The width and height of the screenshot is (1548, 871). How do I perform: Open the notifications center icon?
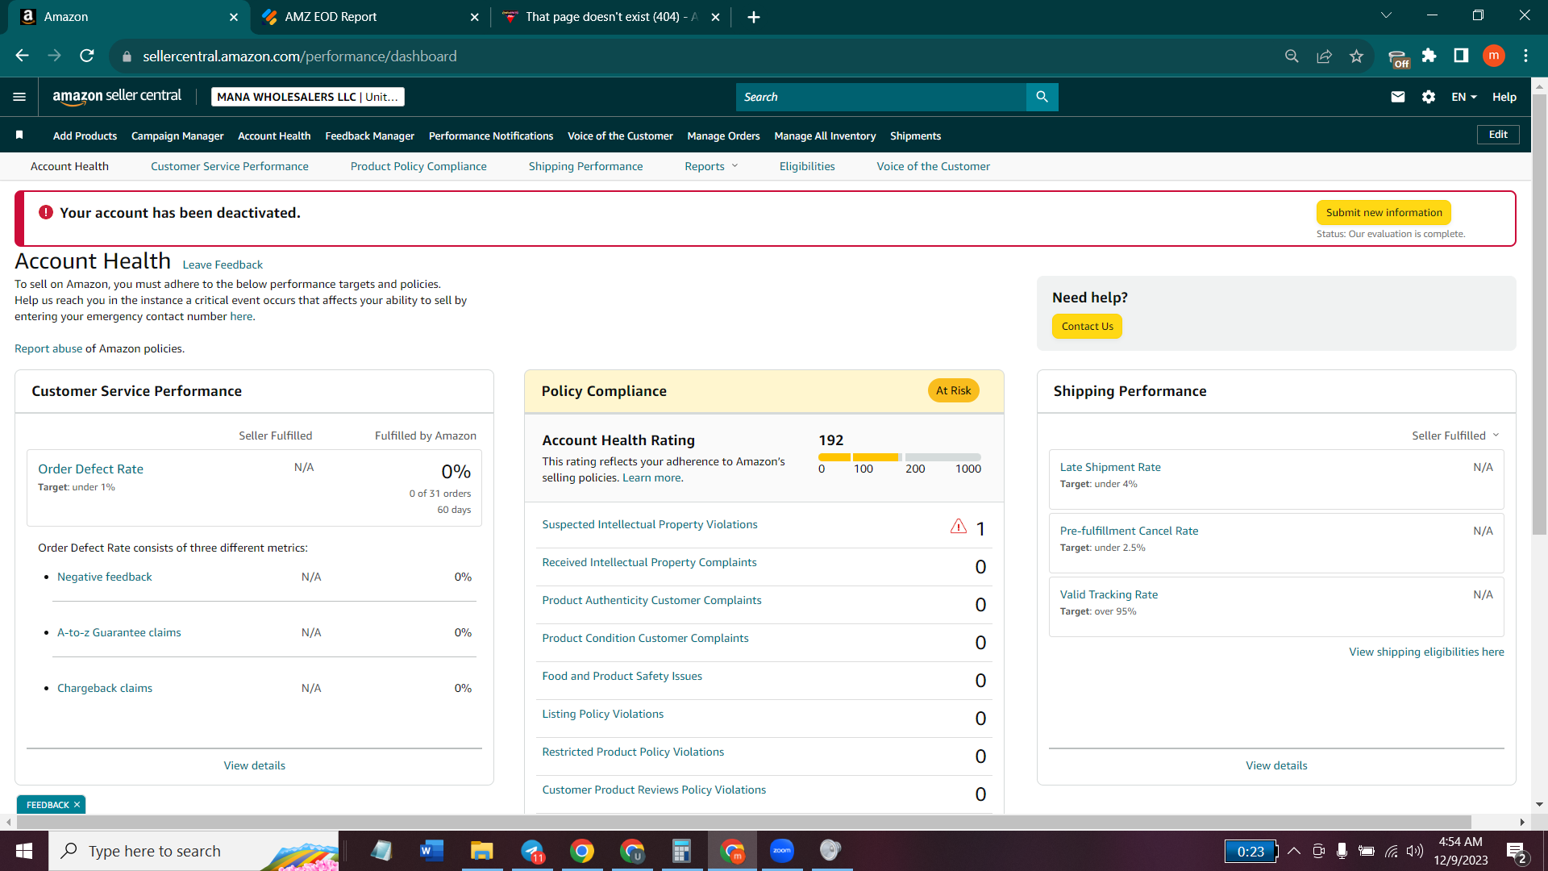point(1516,852)
